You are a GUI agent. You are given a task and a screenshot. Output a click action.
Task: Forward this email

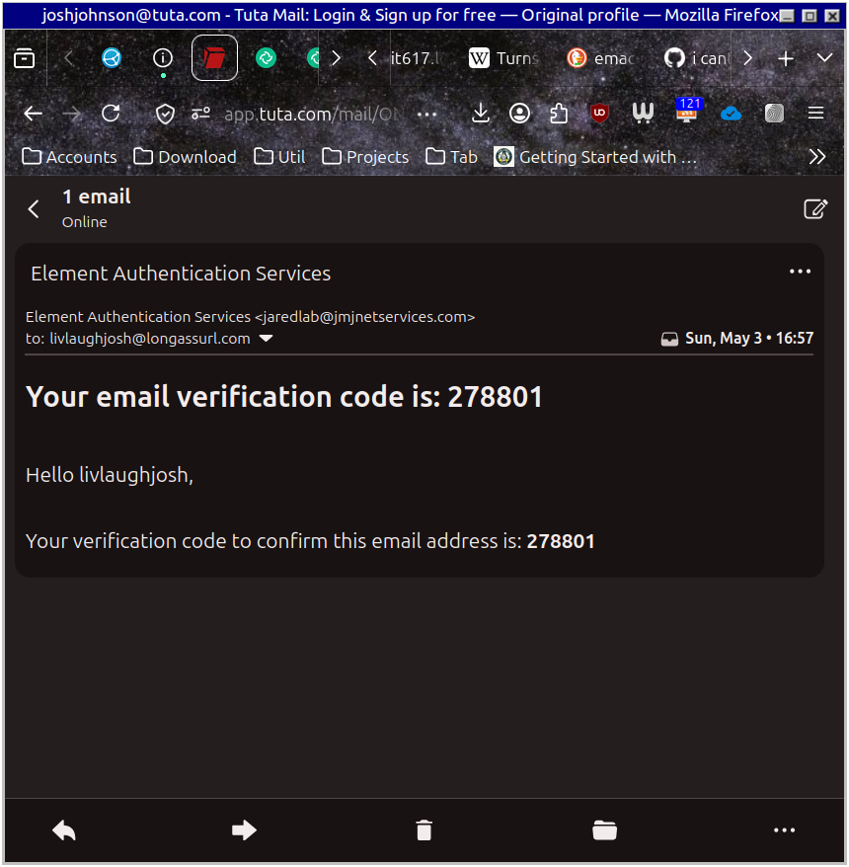244,830
